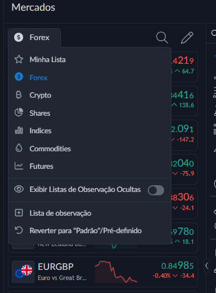Select the highlighted Forex menu entry

pos(90,77)
